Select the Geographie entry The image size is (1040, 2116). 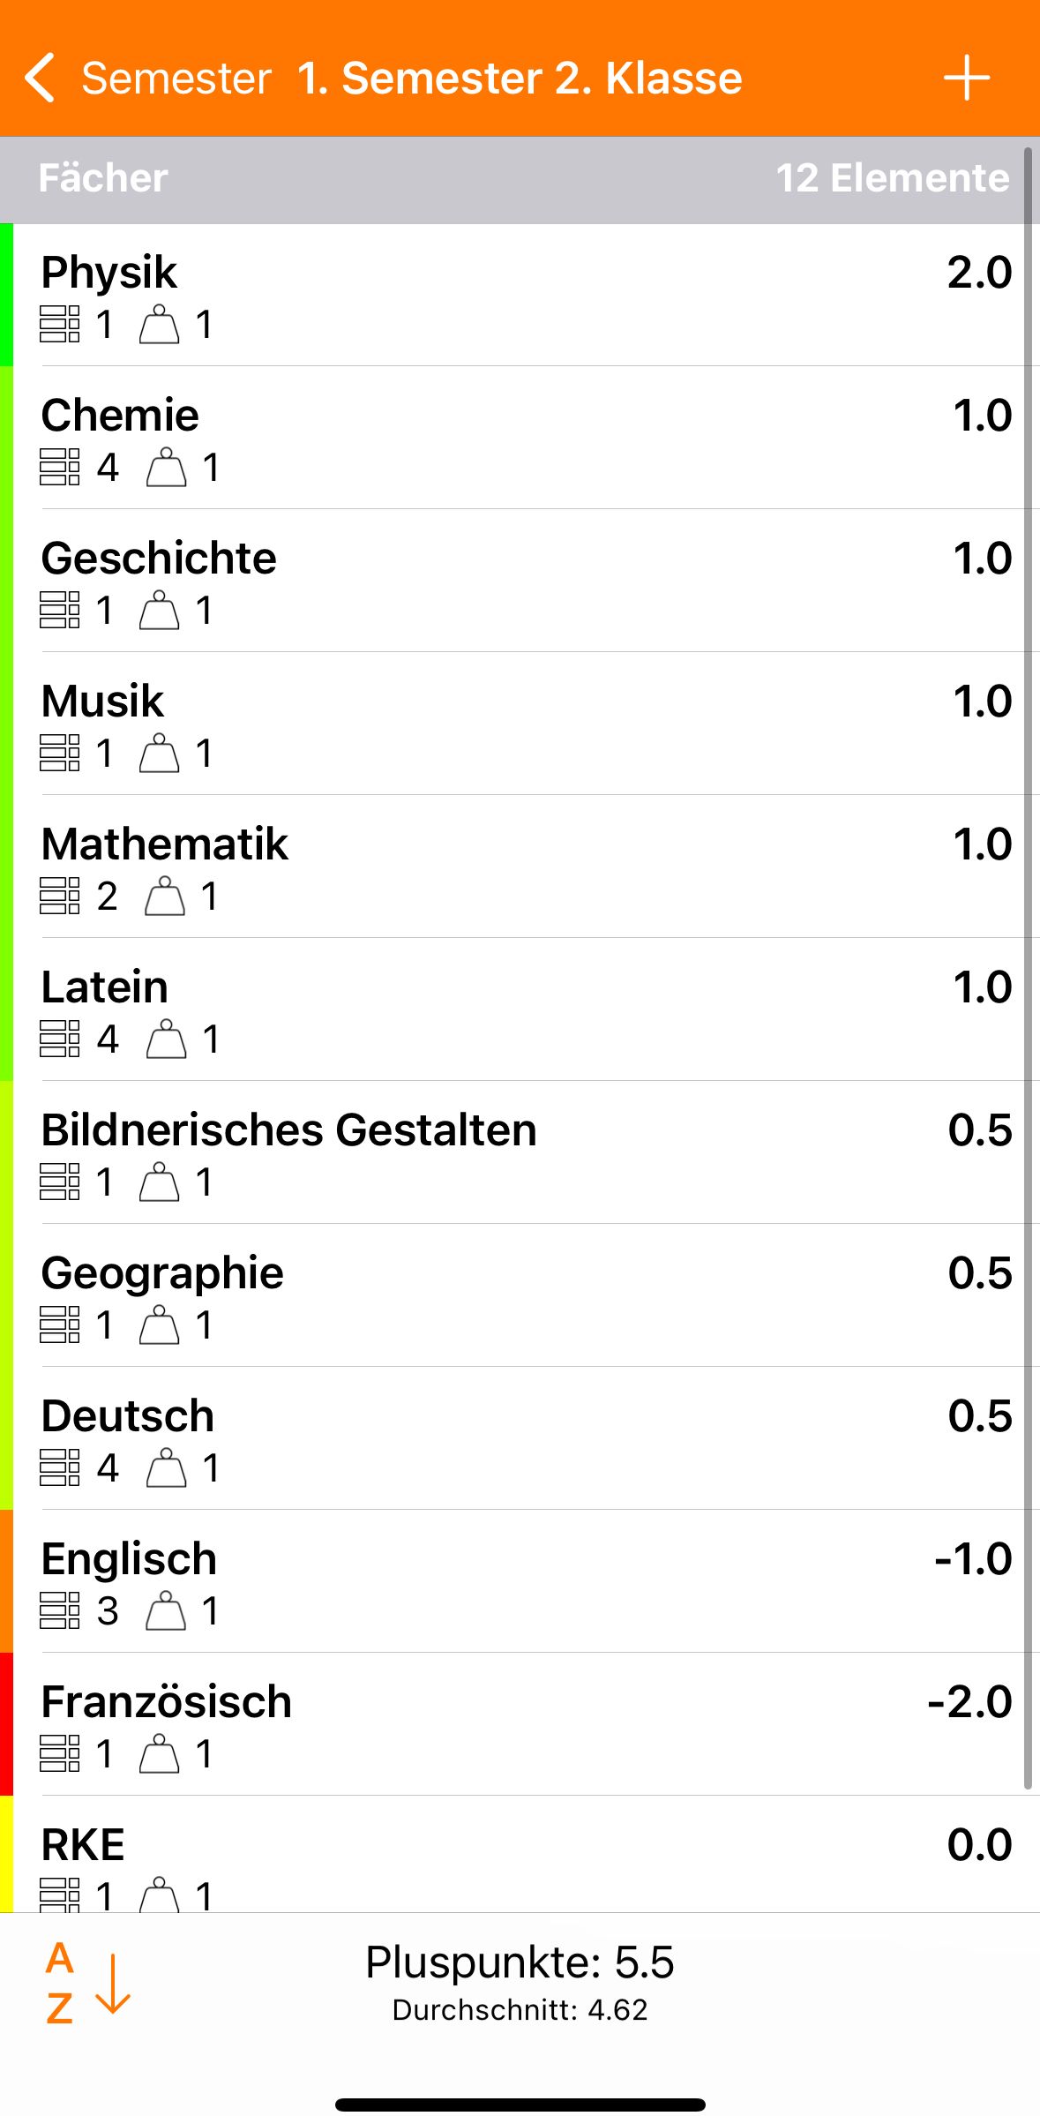click(162, 1273)
